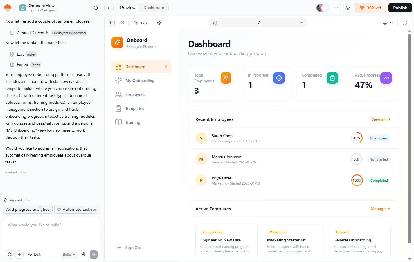
Task: Click the GitHub integration icon
Action: (348, 8)
